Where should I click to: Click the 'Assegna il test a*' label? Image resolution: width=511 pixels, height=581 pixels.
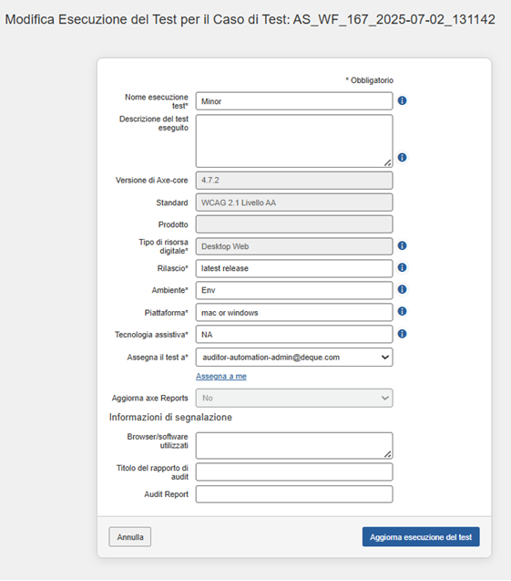point(158,358)
